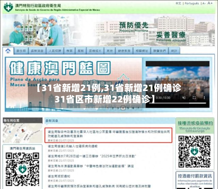The image size is (218, 189).
Task: Click the red map pin marker
Action: [x=23, y=130]
